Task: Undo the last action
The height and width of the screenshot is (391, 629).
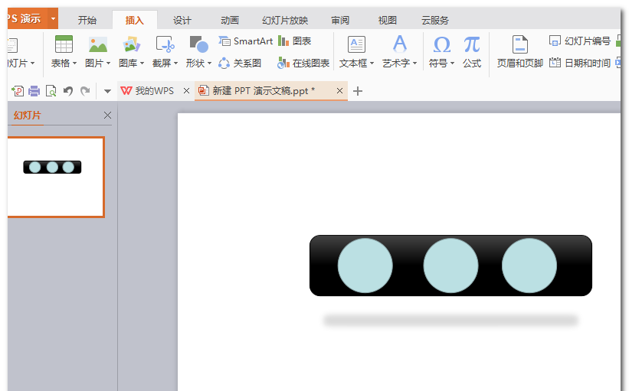Action: pos(68,91)
